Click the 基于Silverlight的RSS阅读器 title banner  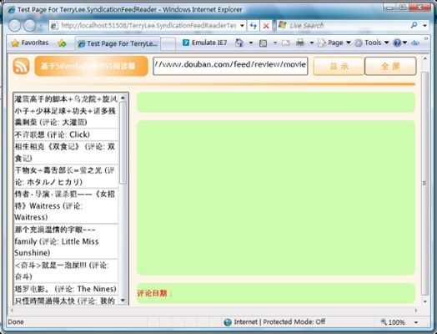coord(91,66)
